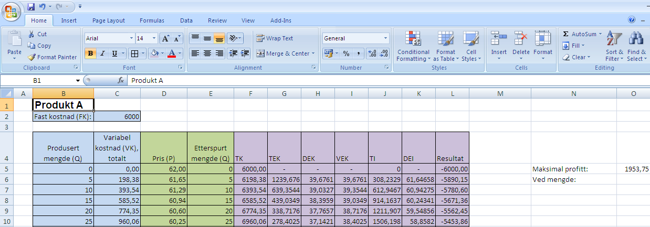Undo the last action
This screenshot has height=227, width=650.
[41, 7]
